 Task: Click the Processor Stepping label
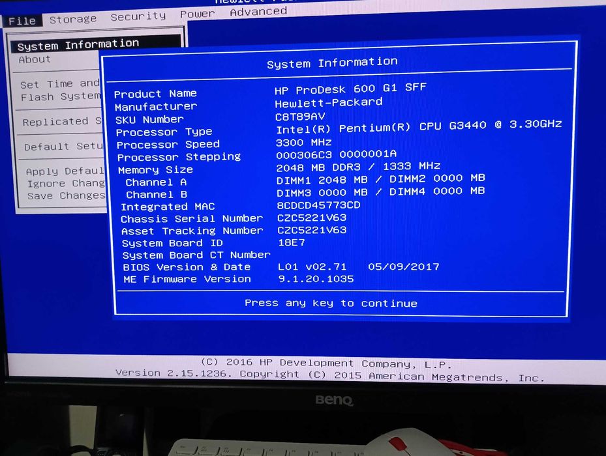tap(179, 157)
